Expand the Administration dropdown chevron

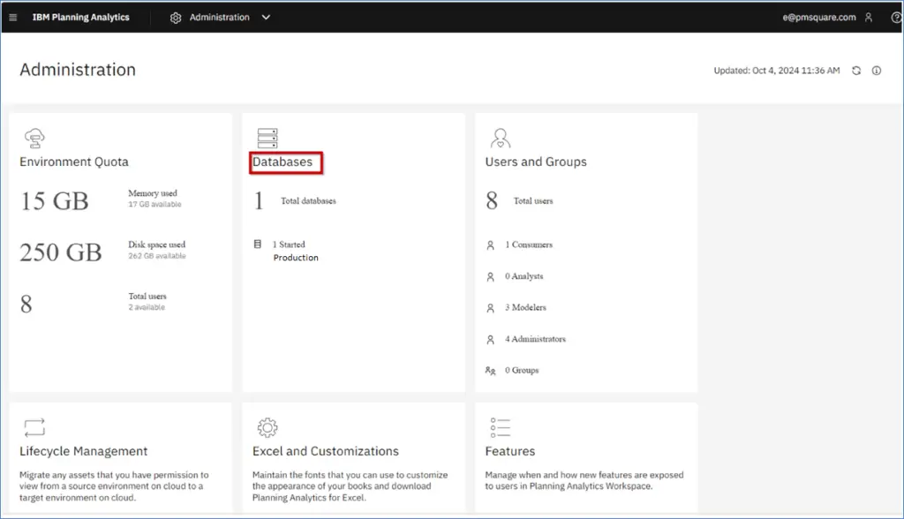click(266, 18)
